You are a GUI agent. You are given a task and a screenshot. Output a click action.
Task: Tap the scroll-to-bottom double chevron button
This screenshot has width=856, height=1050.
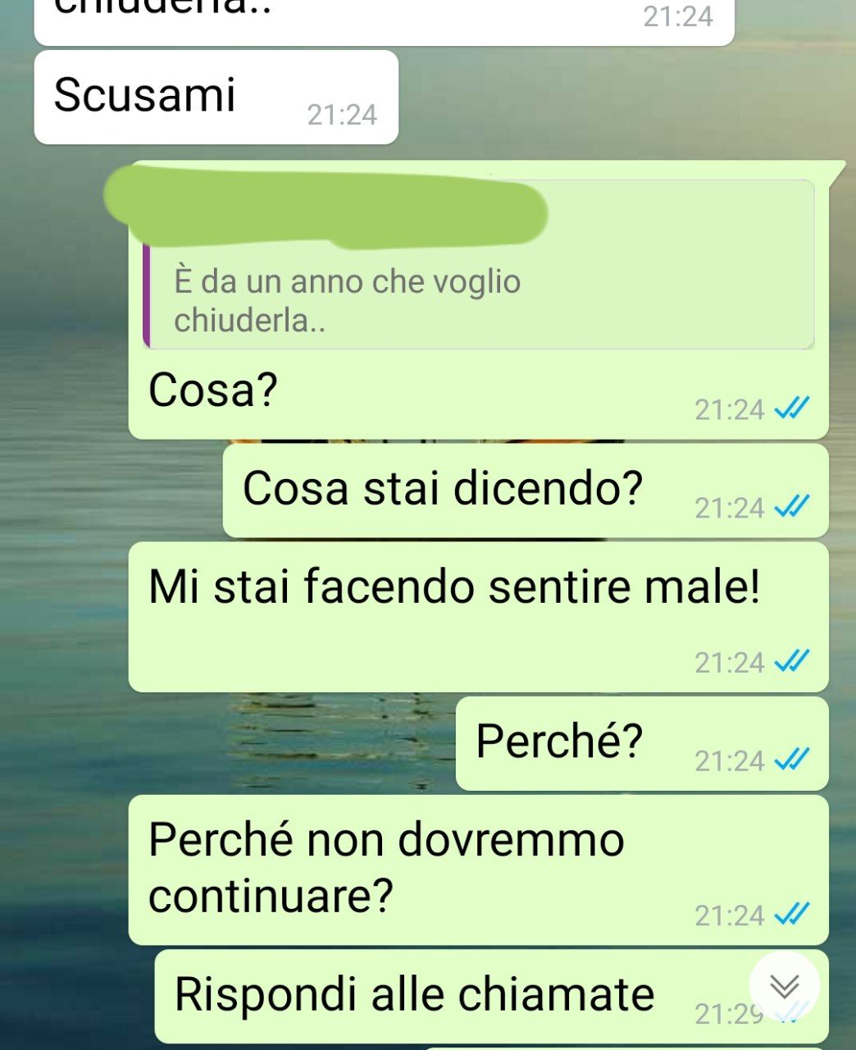point(785,986)
